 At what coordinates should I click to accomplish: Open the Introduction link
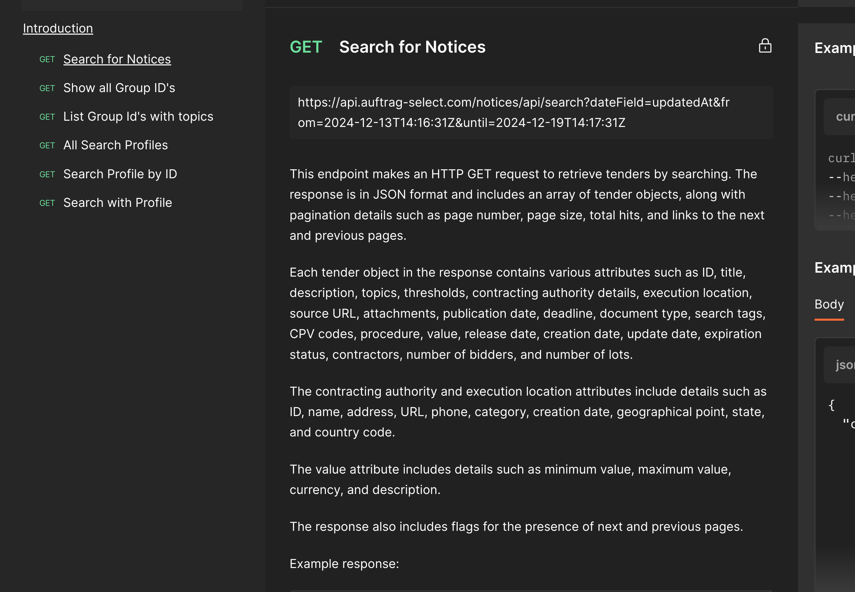[x=58, y=29]
